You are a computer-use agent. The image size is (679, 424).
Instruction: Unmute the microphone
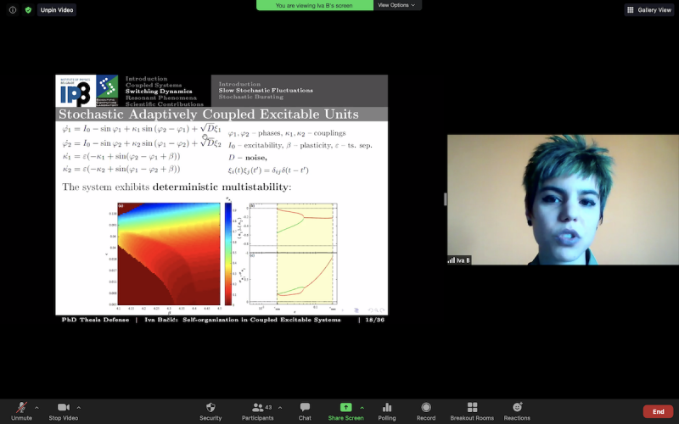pyautogui.click(x=21, y=410)
